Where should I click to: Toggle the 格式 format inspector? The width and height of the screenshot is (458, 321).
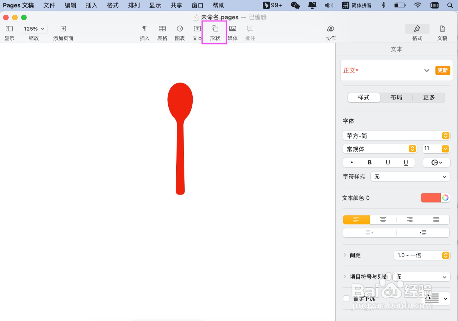click(x=417, y=29)
